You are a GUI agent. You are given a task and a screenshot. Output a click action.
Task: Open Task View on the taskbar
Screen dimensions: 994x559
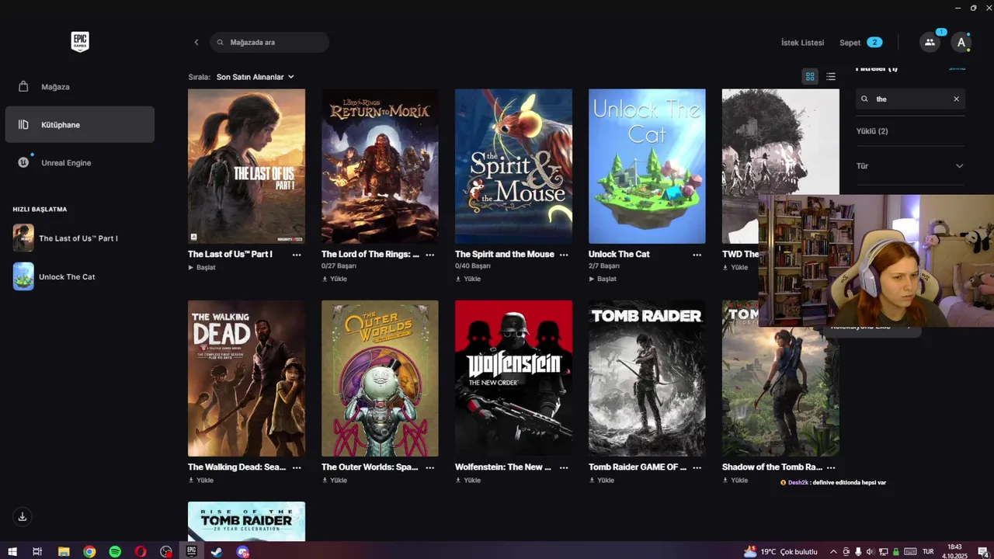37,551
